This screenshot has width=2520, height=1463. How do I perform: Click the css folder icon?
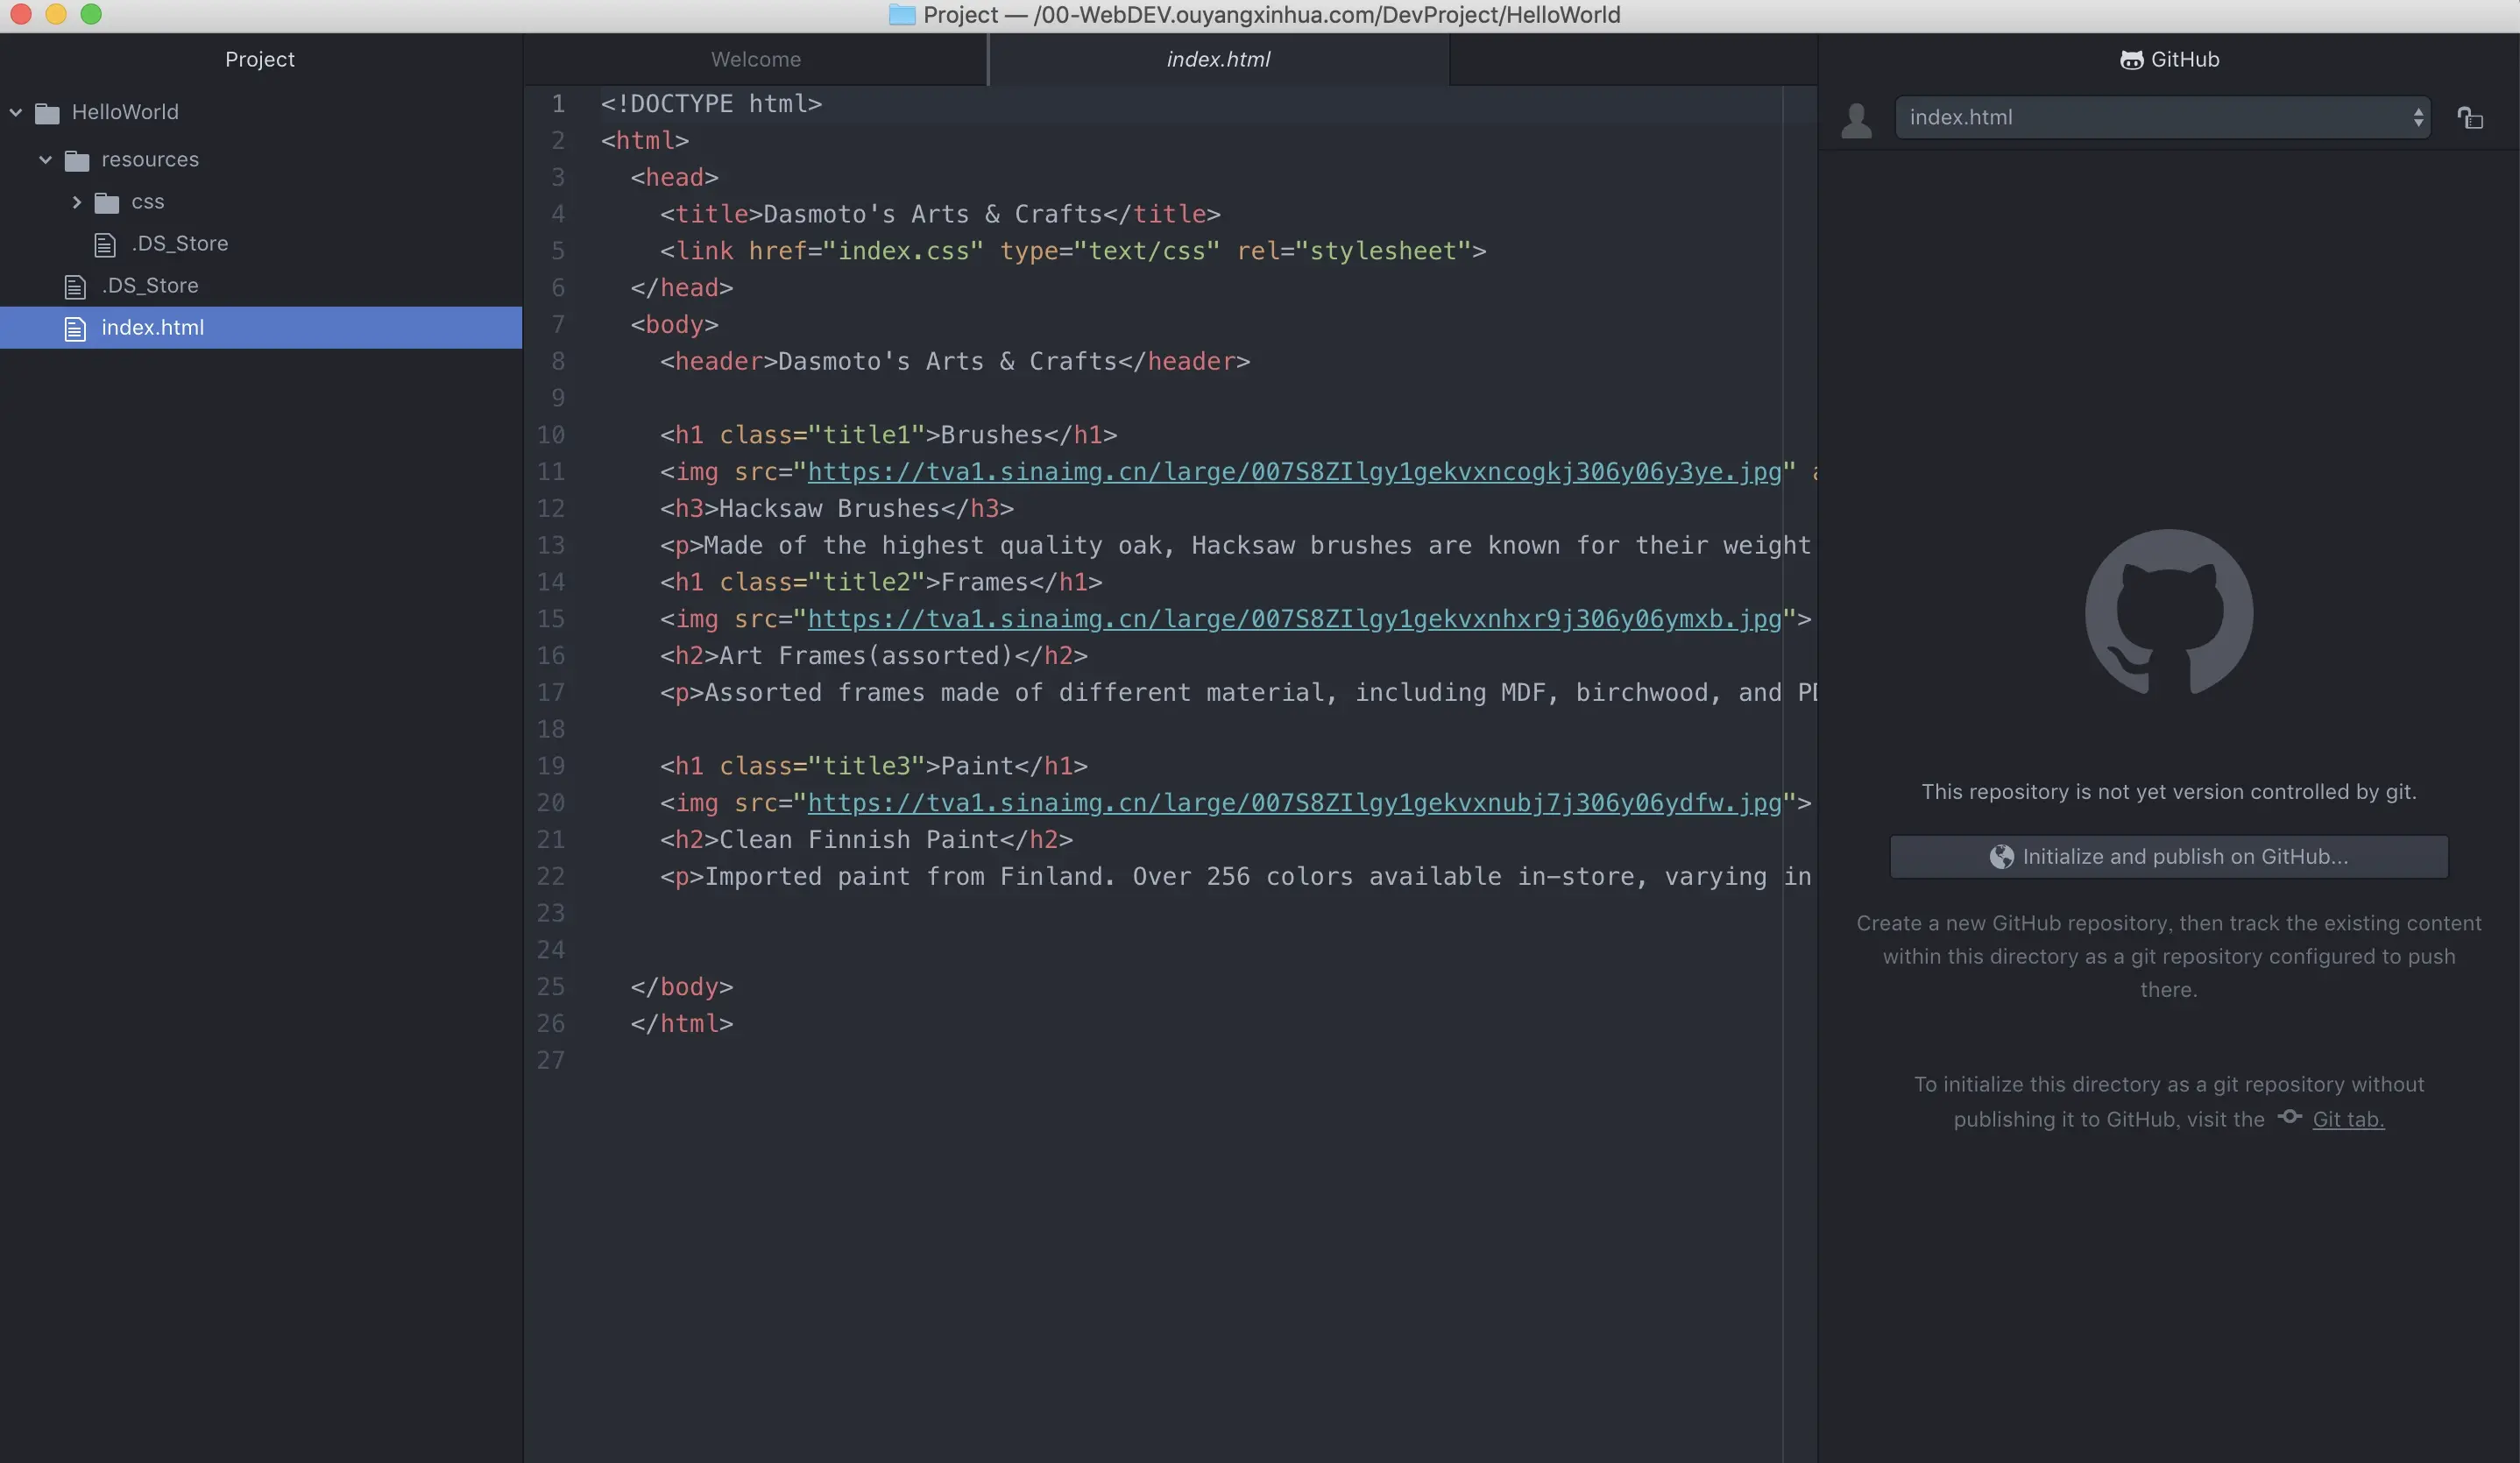pos(107,203)
